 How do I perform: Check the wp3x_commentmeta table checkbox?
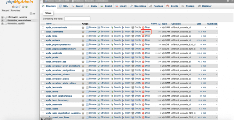(43, 28)
